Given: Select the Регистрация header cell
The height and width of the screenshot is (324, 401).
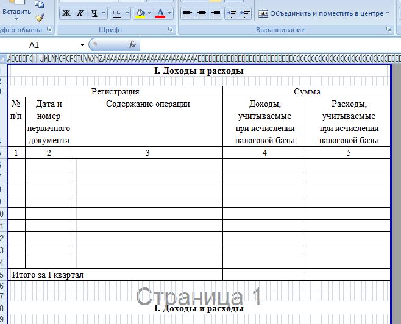Looking at the screenshot, I should (x=115, y=91).
